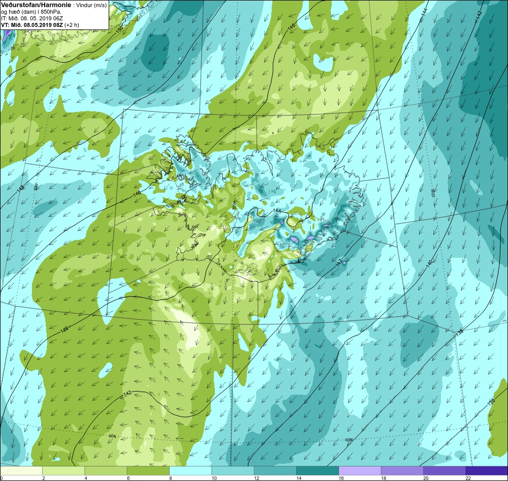Click legend tick value 16
The image size is (508, 481).
click(x=341, y=478)
